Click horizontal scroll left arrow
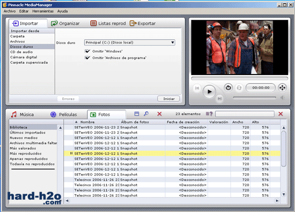This screenshot has height=212, width=295. coord(67,201)
